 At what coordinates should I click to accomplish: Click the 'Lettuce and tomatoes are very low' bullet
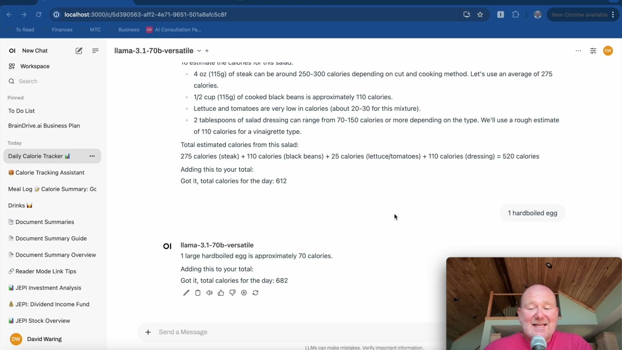point(307,108)
